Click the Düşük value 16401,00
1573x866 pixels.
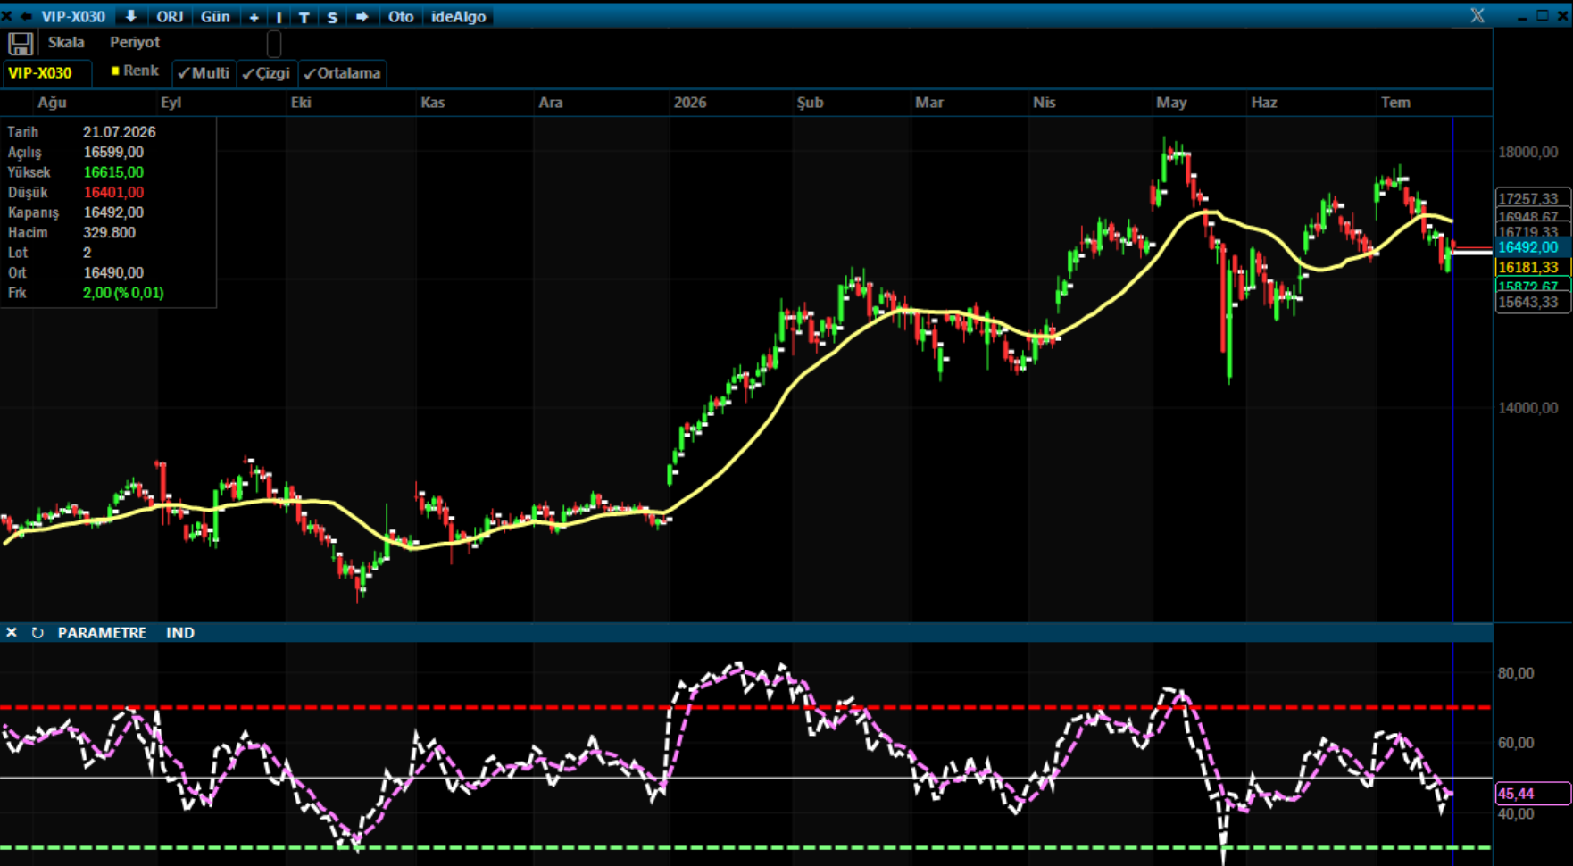pyautogui.click(x=113, y=193)
